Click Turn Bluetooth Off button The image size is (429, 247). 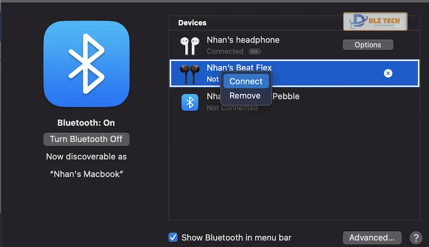coord(86,139)
